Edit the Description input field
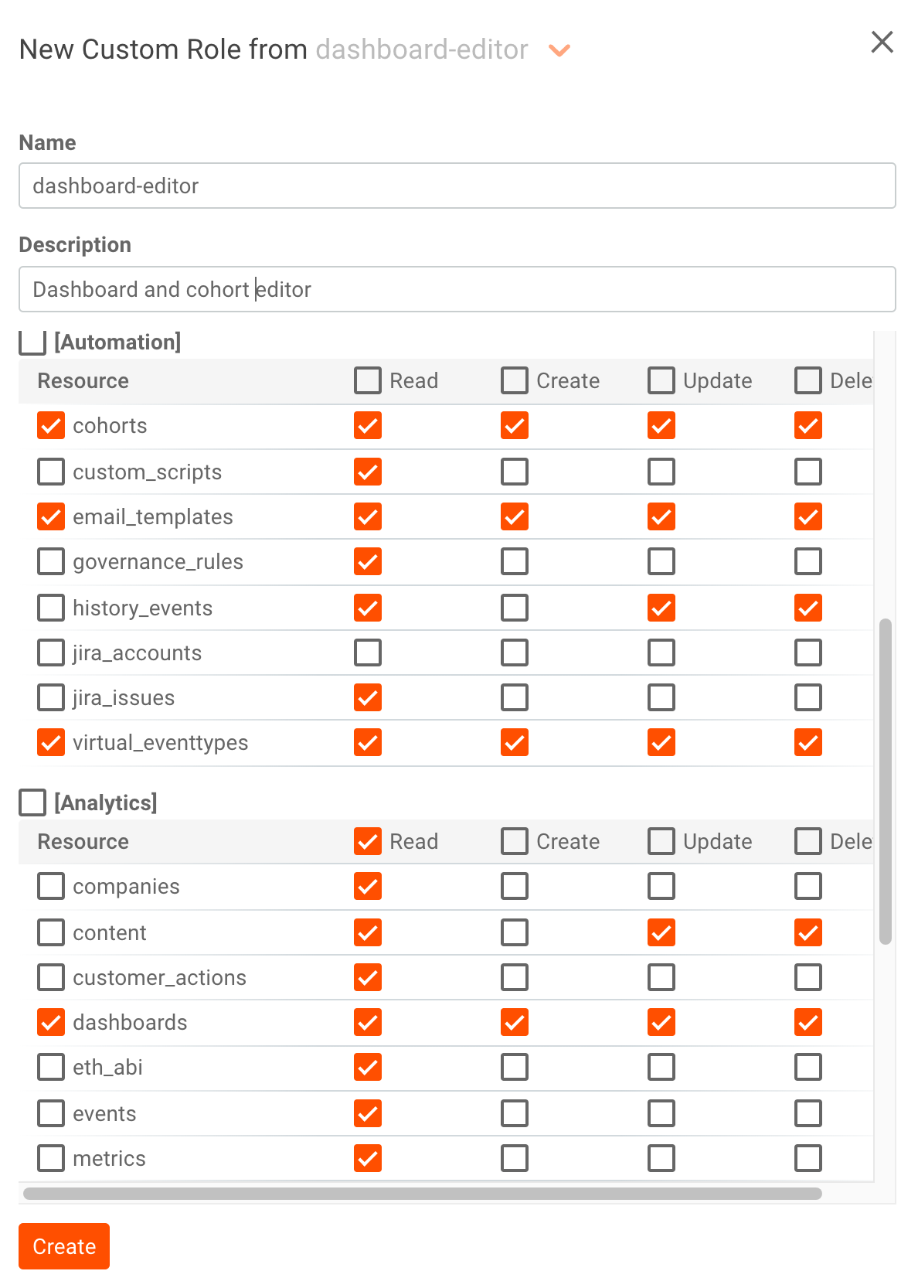This screenshot has height=1288, width=918. click(457, 289)
